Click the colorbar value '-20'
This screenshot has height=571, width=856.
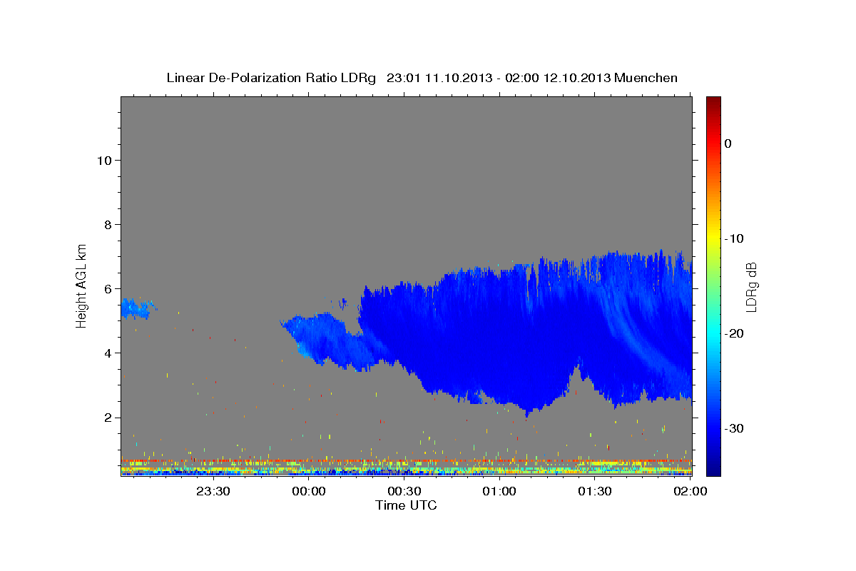click(734, 333)
